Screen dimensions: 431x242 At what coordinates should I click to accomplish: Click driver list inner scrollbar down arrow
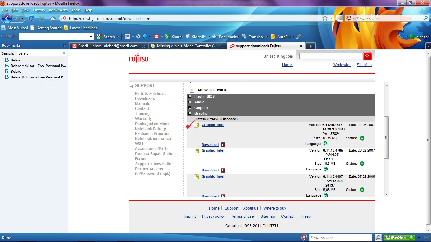(387, 195)
